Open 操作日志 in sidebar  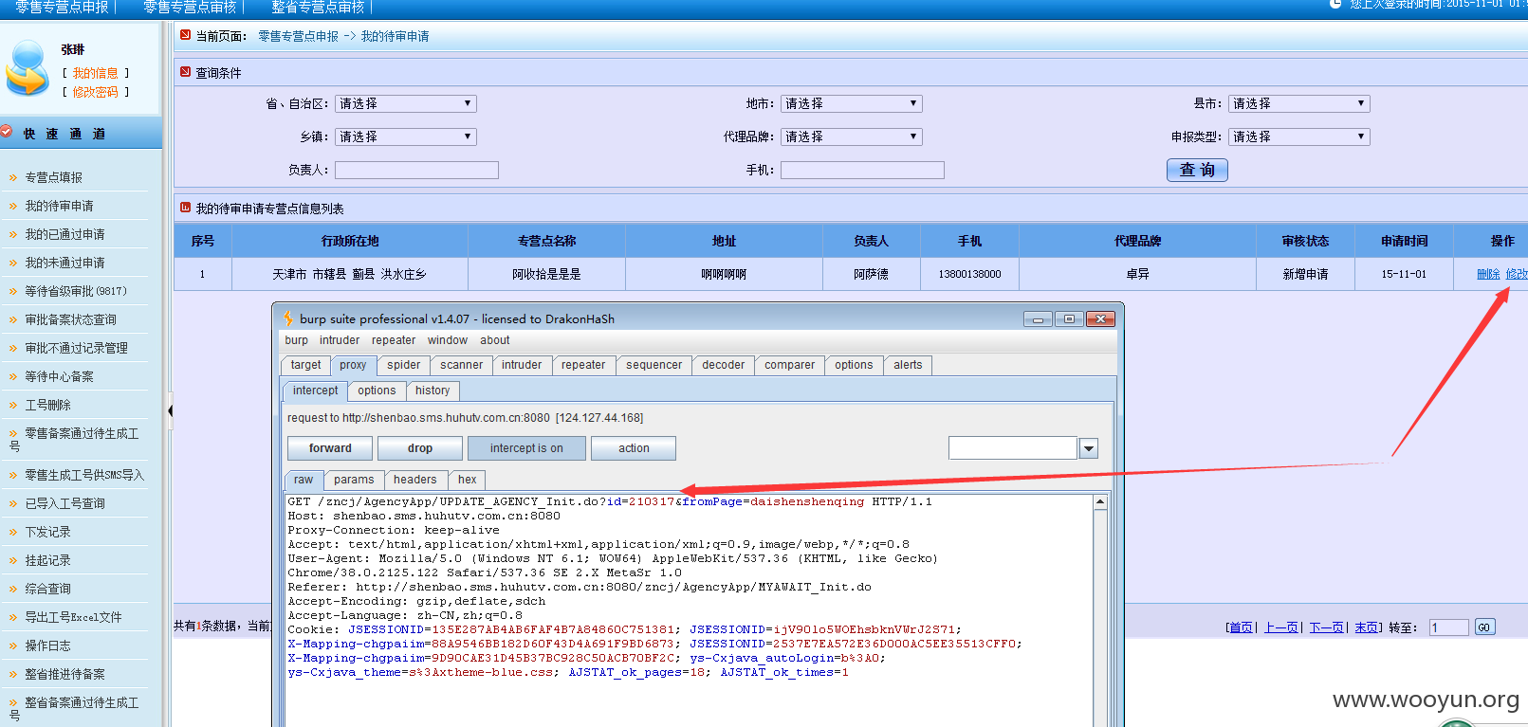tap(47, 645)
